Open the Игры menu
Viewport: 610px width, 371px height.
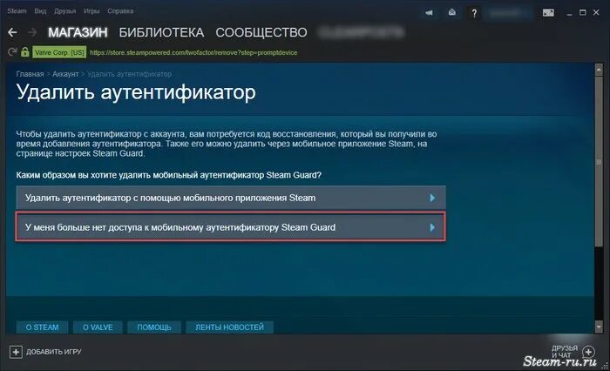pos(91,11)
